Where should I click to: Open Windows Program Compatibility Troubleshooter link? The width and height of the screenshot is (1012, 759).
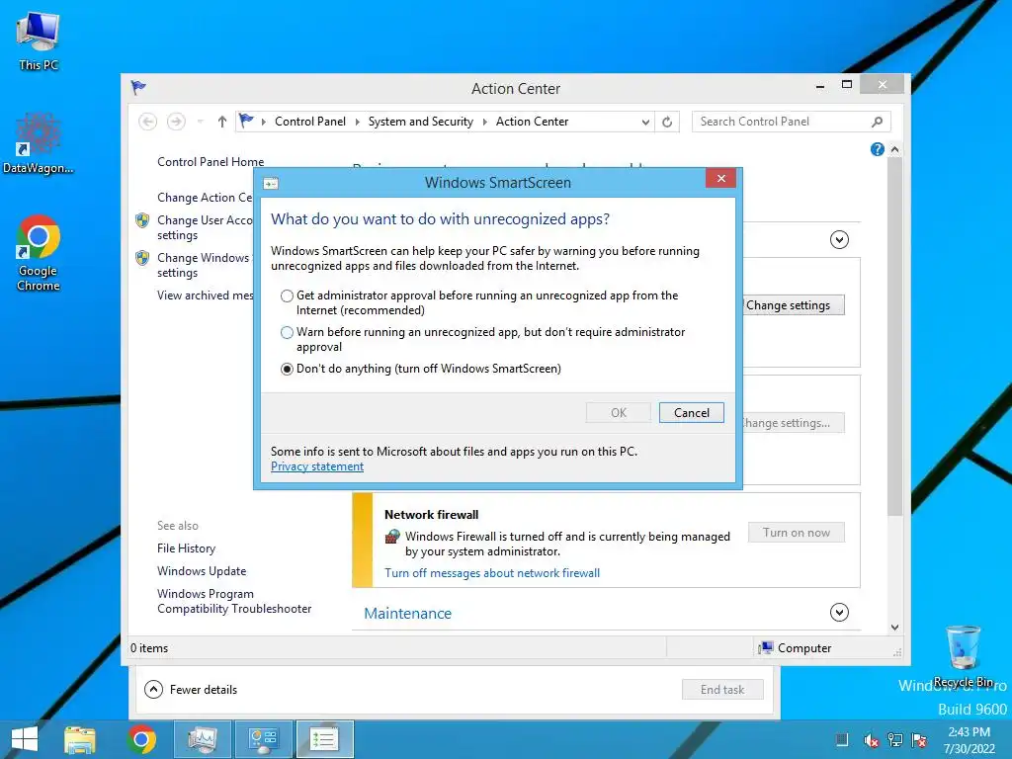[233, 601]
